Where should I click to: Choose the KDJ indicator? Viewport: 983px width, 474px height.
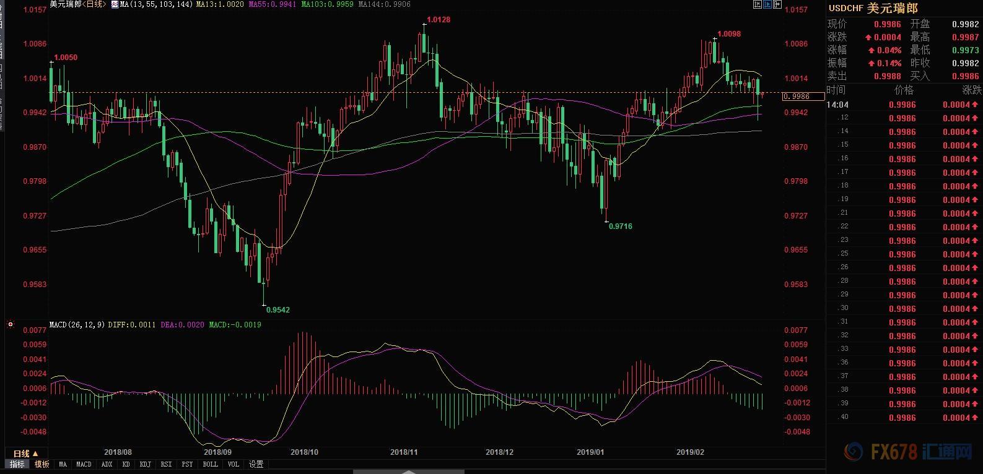pyautogui.click(x=146, y=464)
